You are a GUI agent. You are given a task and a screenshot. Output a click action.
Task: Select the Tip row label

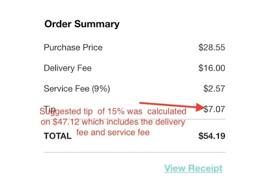click(50, 109)
